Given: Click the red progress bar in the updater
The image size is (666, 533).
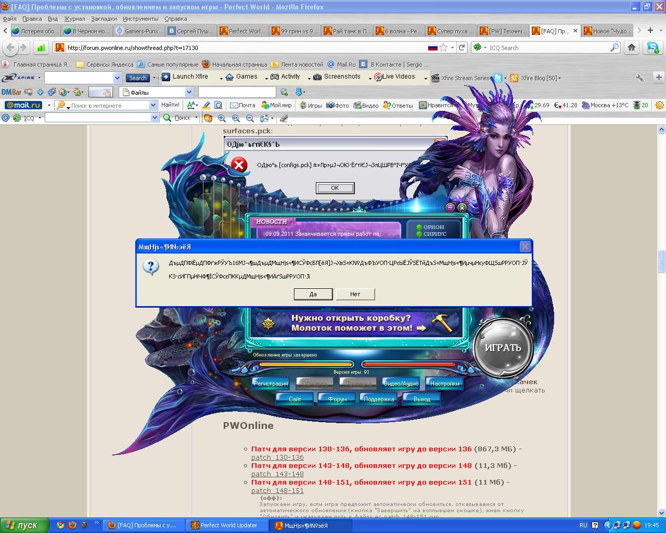Looking at the screenshot, I should (x=408, y=364).
